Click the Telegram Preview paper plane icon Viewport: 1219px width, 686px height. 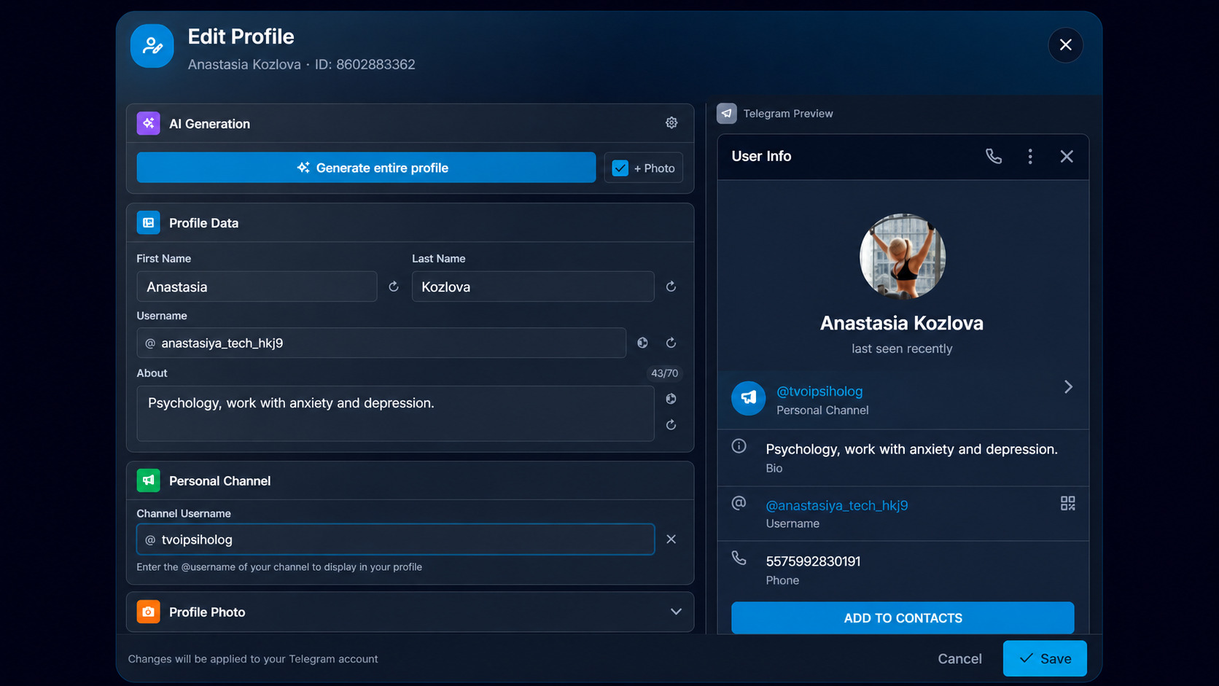click(726, 114)
